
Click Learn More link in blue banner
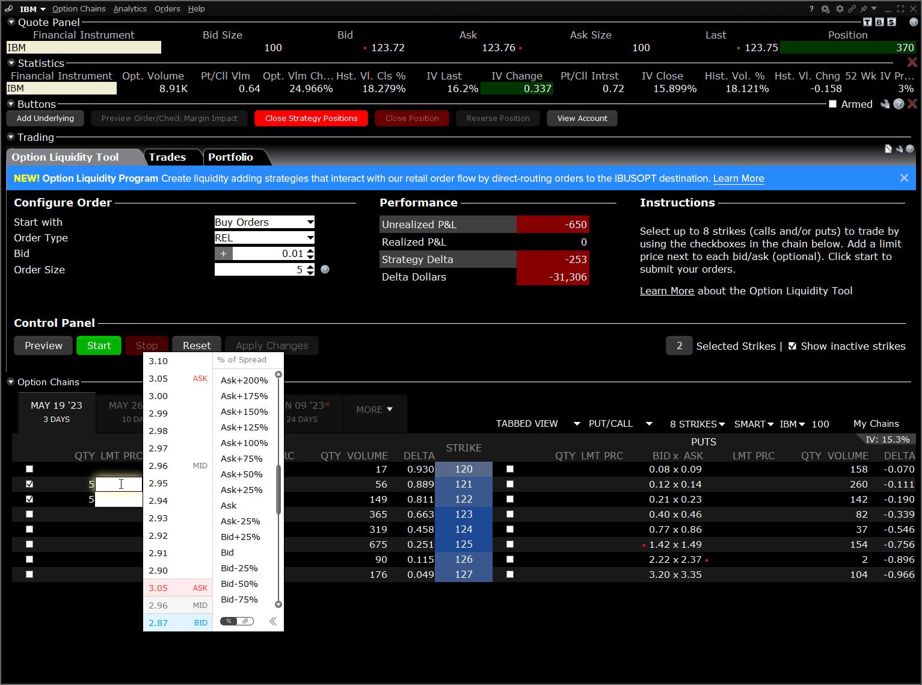739,178
